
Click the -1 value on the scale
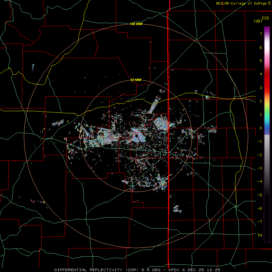pos(260,141)
